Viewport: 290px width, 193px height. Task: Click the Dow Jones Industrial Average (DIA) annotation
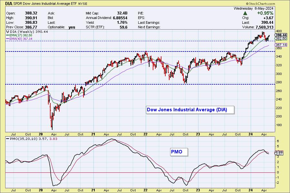tap(190, 110)
